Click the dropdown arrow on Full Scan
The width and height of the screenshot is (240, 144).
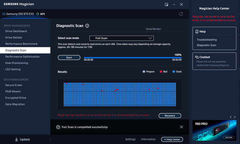150,38
